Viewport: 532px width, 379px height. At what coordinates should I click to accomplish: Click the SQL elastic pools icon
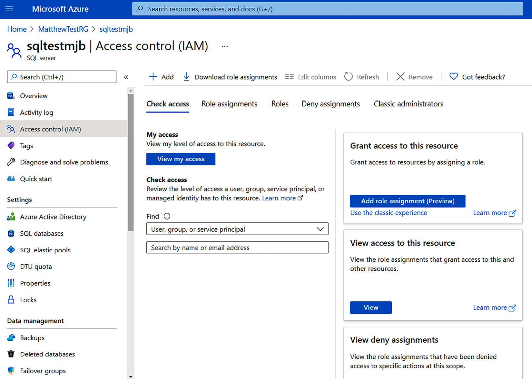[11, 250]
